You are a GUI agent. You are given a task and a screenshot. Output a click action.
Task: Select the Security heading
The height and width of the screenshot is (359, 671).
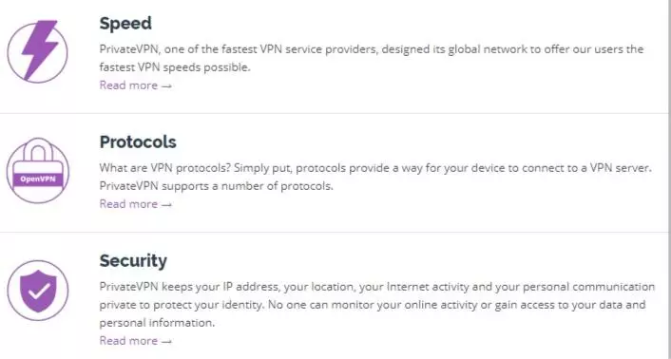point(133,260)
